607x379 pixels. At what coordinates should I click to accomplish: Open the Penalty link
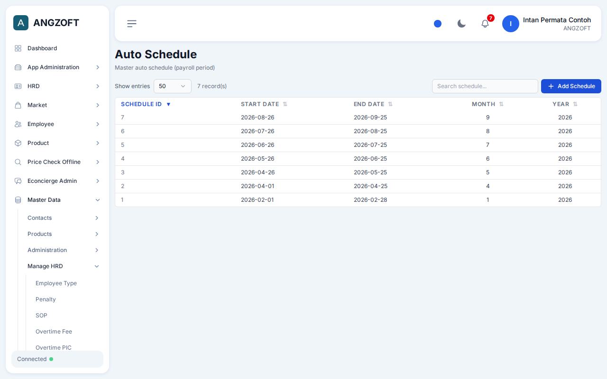pyautogui.click(x=46, y=299)
